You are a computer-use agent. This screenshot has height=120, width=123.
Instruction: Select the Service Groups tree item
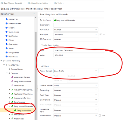tap(17, 69)
